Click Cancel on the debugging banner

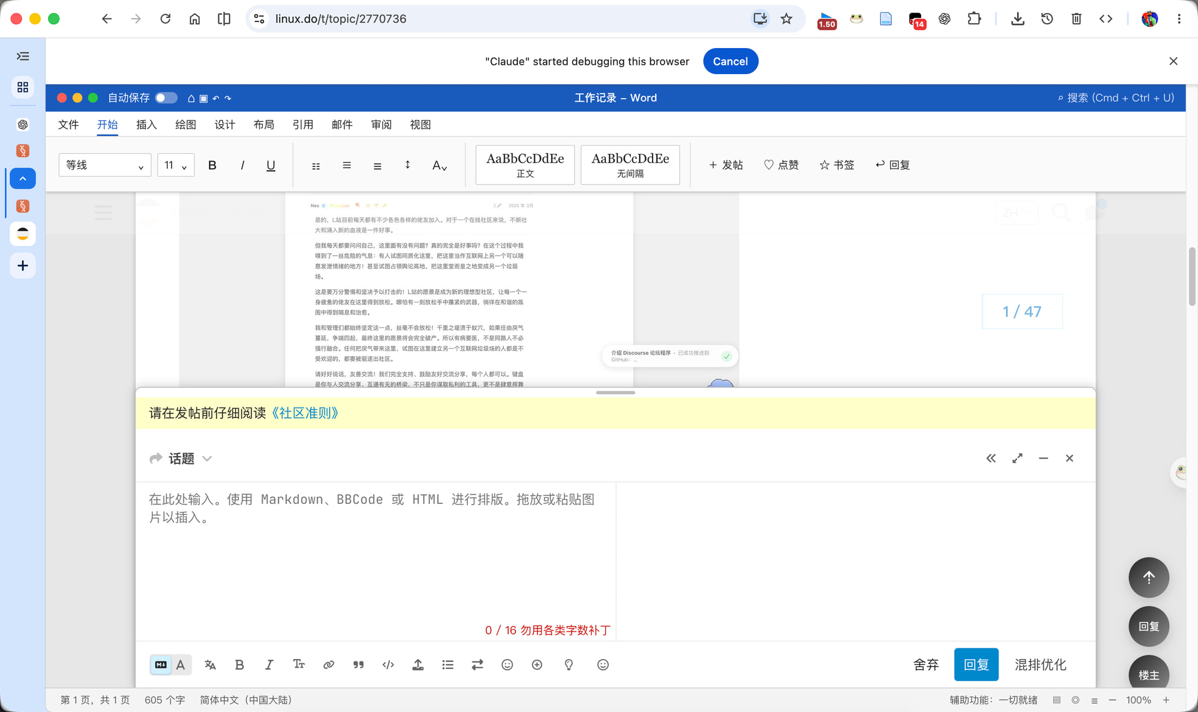point(731,61)
